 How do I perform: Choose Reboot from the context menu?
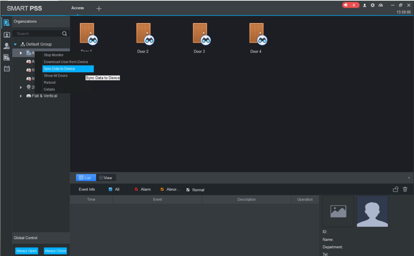(x=50, y=82)
